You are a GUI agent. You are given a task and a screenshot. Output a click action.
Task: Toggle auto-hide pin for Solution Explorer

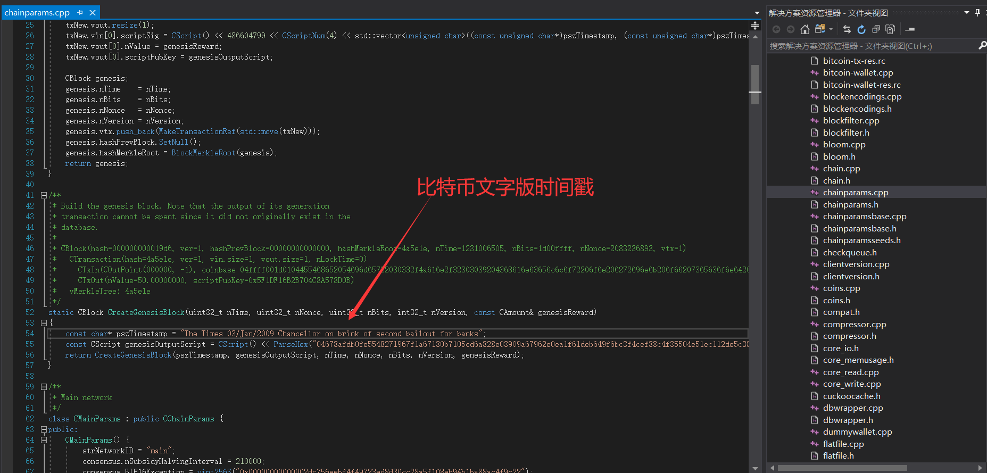(x=977, y=13)
